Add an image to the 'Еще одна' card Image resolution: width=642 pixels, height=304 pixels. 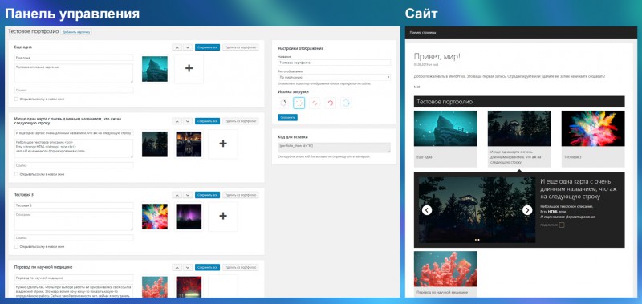(189, 69)
